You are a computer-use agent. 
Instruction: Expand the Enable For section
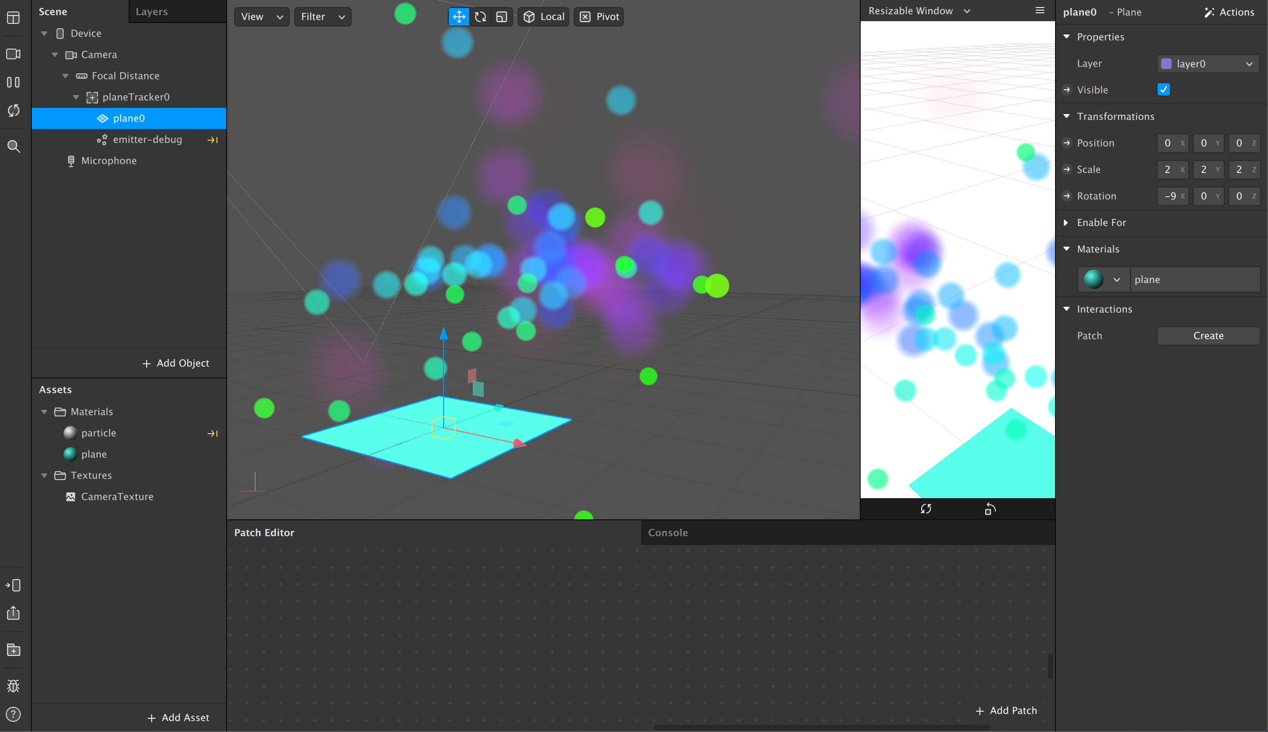(1101, 222)
